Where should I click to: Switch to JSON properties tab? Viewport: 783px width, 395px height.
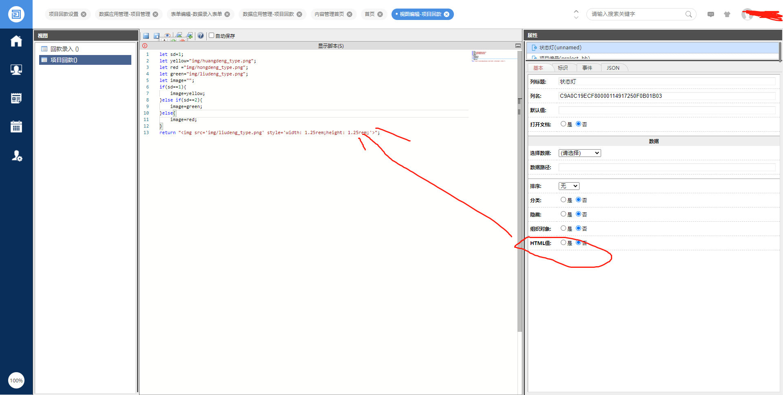613,68
